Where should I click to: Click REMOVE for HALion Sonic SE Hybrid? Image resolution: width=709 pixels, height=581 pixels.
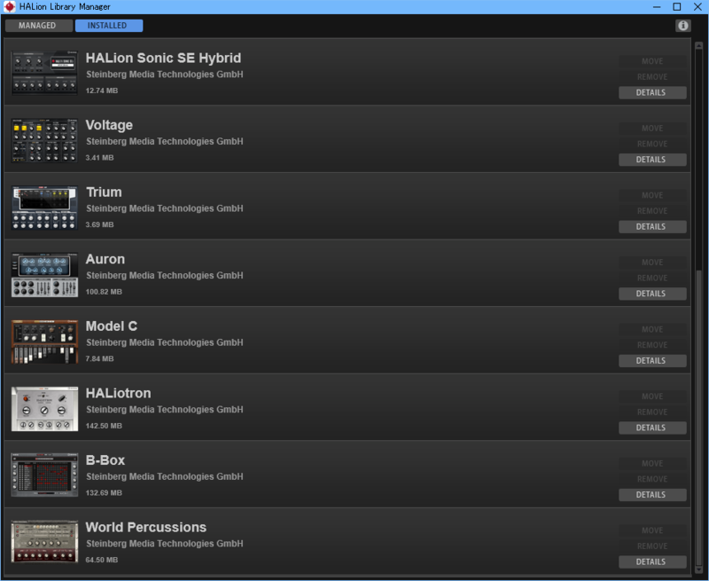[652, 77]
